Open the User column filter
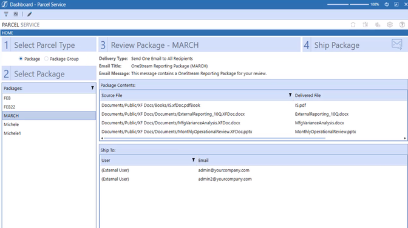Viewport: 408px width, 228px height. (193, 160)
